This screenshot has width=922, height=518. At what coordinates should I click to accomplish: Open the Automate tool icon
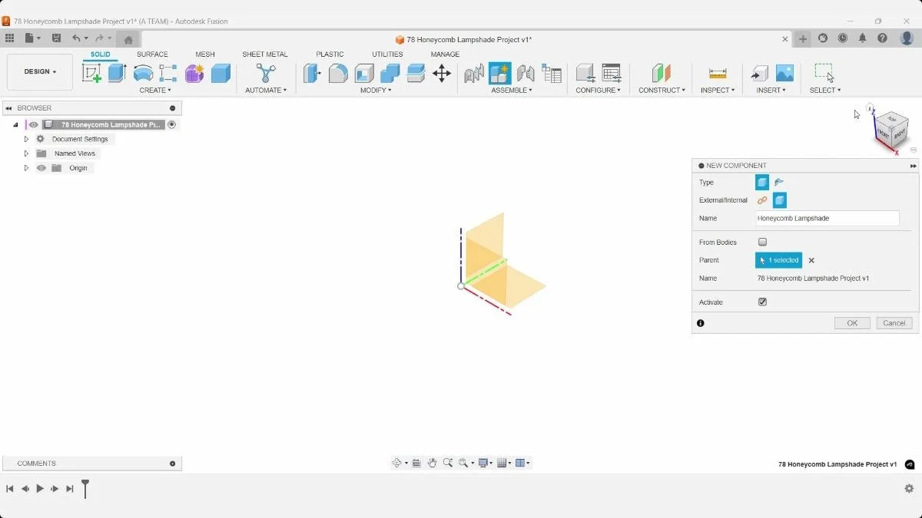pos(266,73)
